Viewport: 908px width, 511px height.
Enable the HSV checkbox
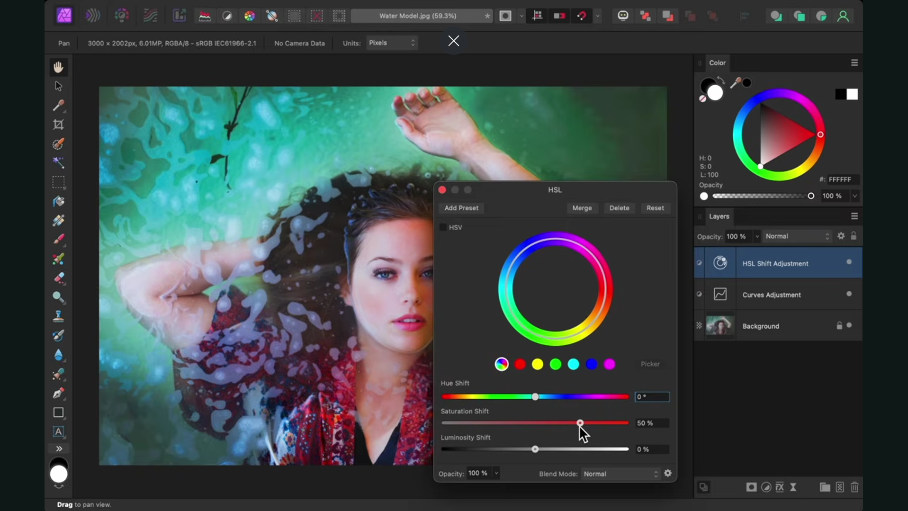tap(443, 227)
